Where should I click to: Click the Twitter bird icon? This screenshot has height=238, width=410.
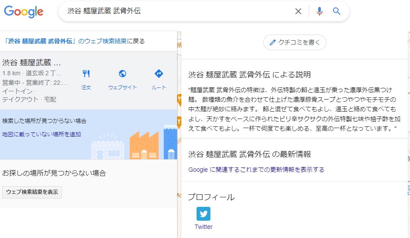click(x=203, y=214)
